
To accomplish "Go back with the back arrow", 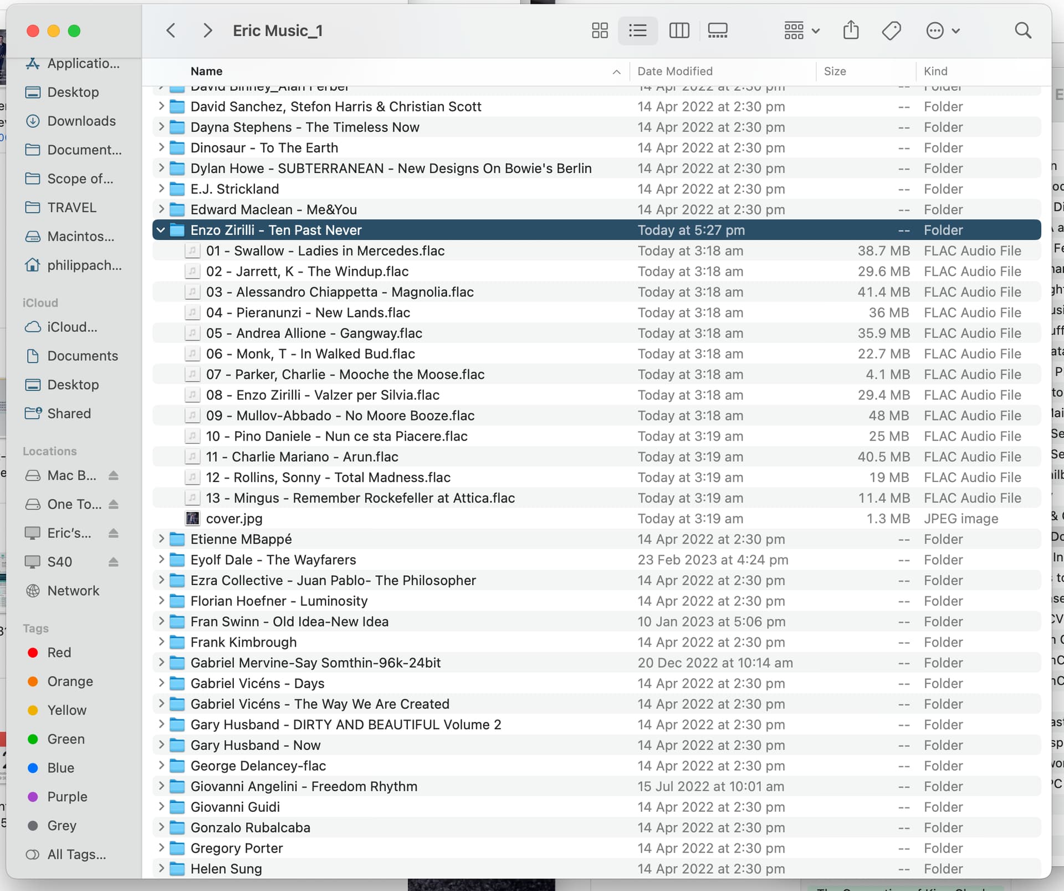I will click(x=171, y=30).
